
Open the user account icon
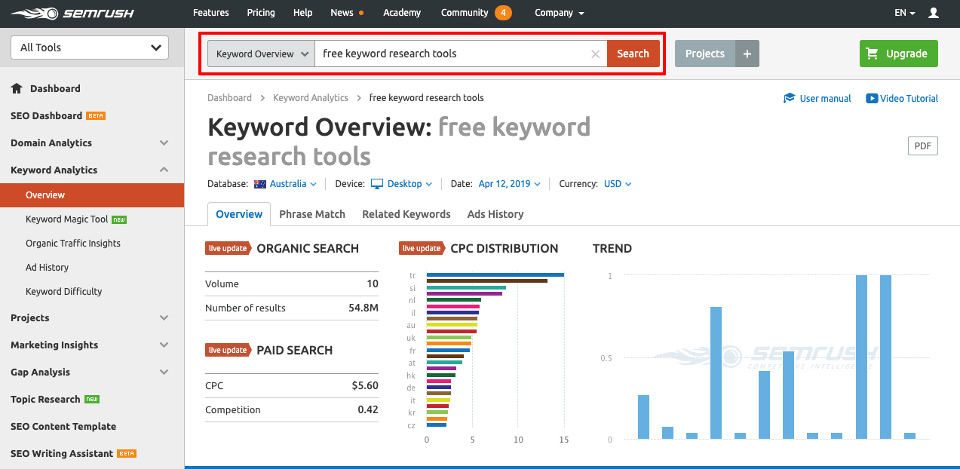pyautogui.click(x=934, y=13)
